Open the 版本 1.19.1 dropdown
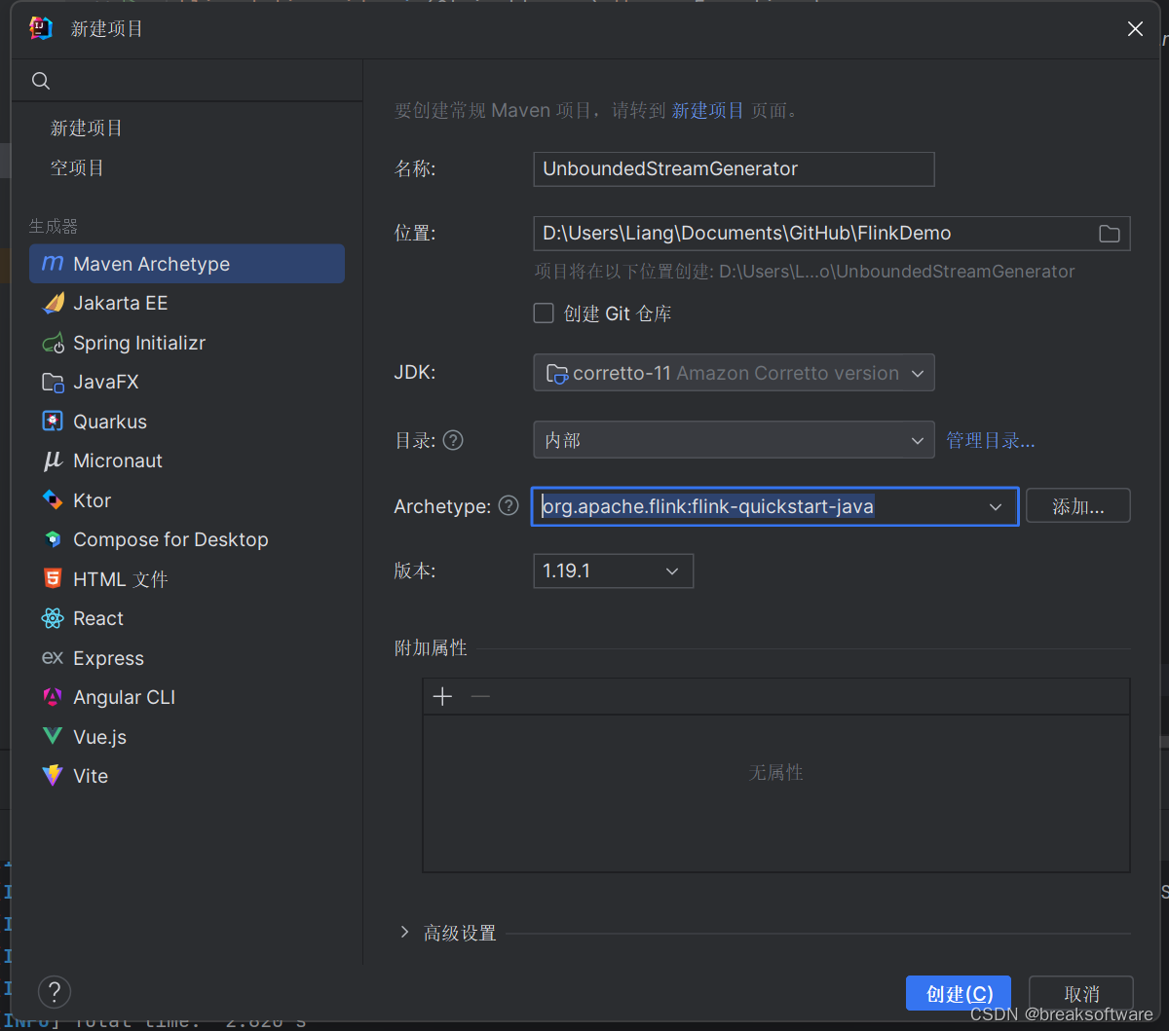The width and height of the screenshot is (1169, 1031). click(613, 571)
